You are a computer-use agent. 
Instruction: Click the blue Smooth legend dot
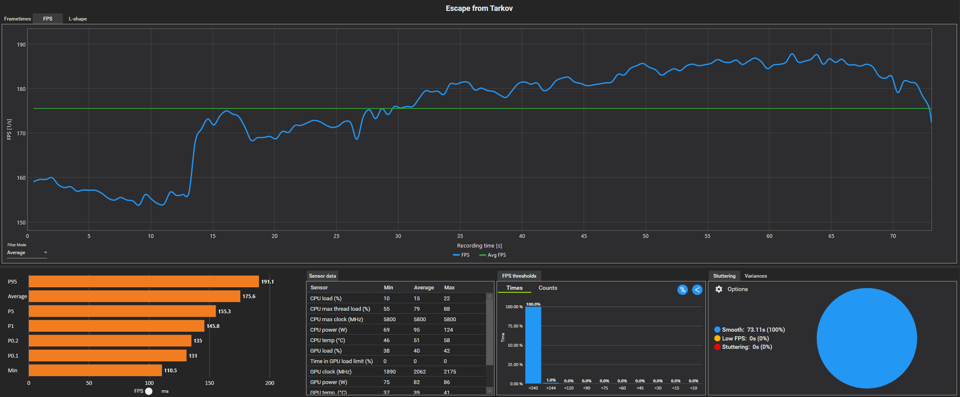tap(717, 330)
